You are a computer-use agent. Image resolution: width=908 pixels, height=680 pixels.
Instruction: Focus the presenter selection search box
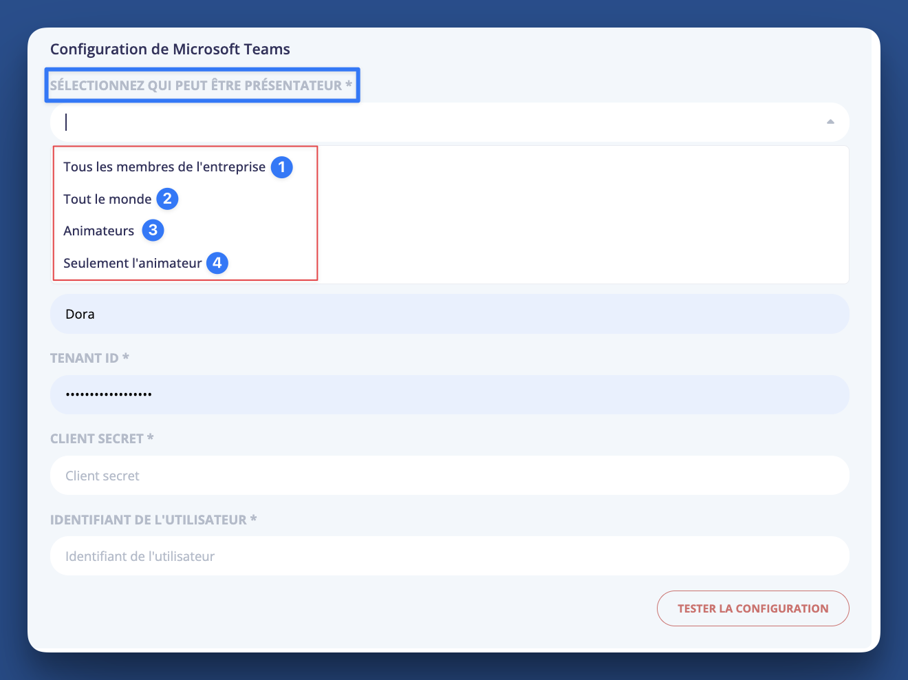pyautogui.click(x=440, y=123)
